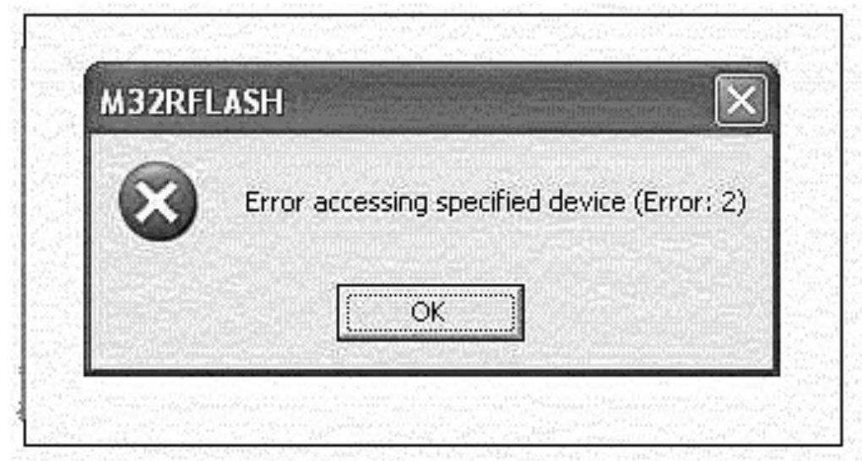The height and width of the screenshot is (461, 862).
Task: Click the dialog's gray background left of OK
Action: 214,313
